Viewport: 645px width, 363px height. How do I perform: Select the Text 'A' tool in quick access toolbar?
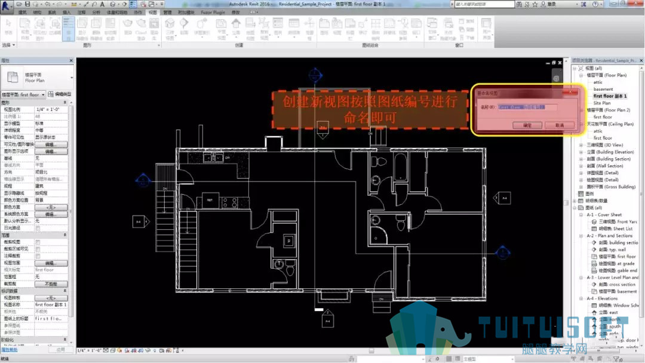[103, 4]
